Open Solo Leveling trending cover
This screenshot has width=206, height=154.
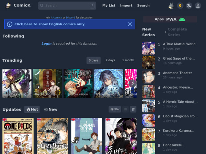tap(17, 84)
